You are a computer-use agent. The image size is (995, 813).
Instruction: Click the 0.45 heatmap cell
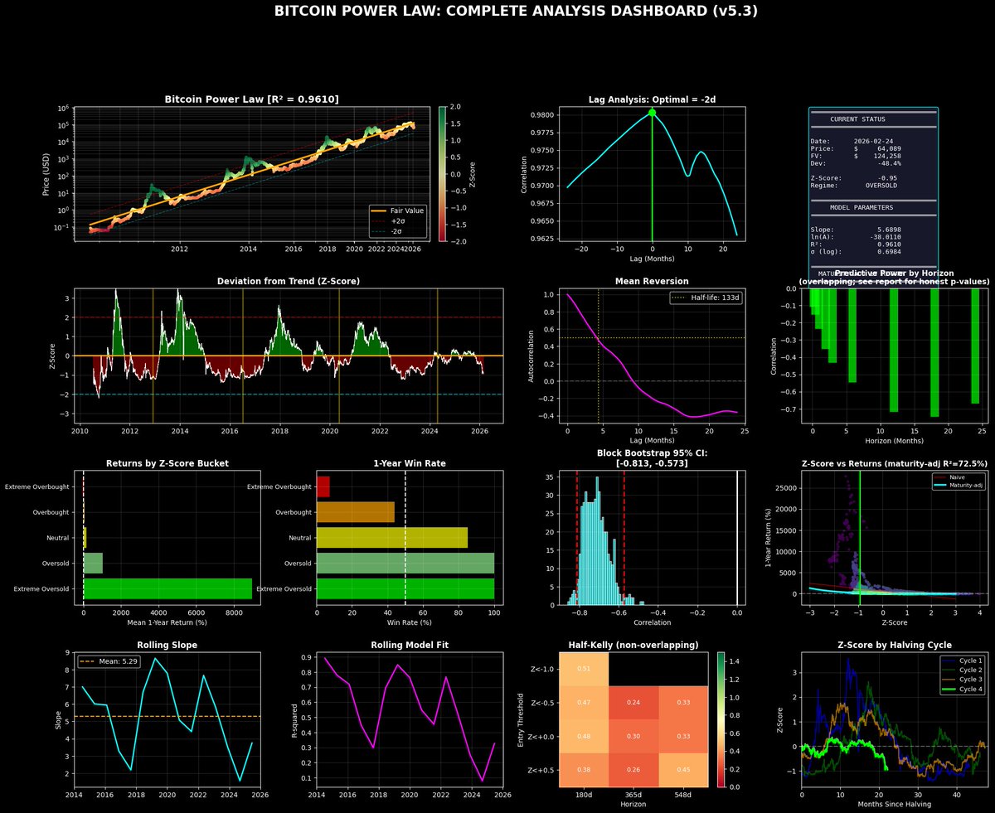click(682, 770)
